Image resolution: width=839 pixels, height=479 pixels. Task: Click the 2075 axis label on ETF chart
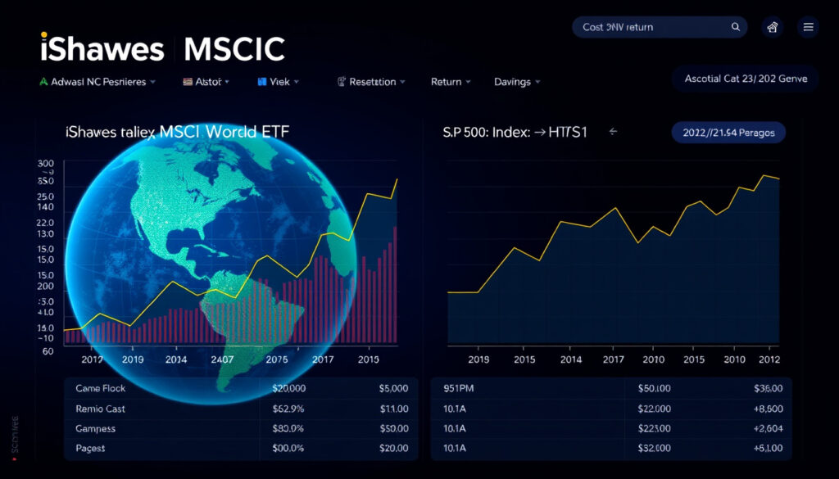[x=277, y=359]
